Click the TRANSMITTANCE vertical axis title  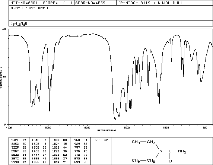(x=1, y=77)
